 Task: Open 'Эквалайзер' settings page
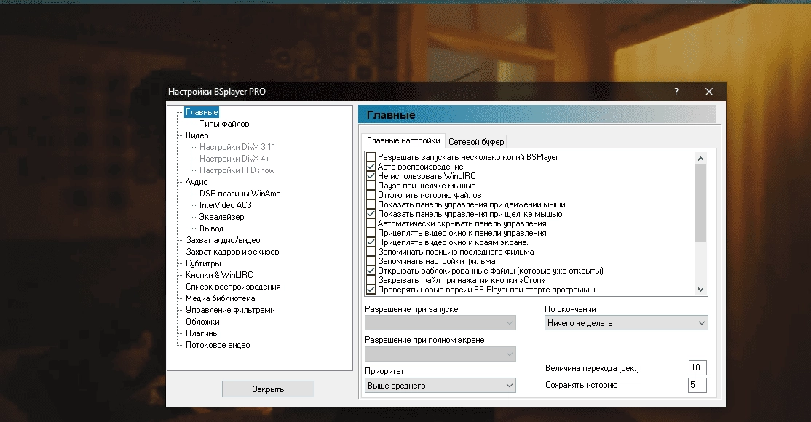click(x=221, y=217)
